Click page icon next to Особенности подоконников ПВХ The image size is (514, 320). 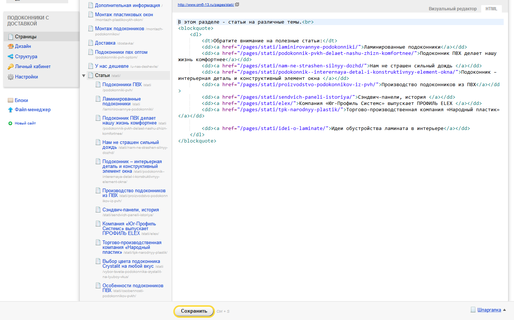(98, 285)
